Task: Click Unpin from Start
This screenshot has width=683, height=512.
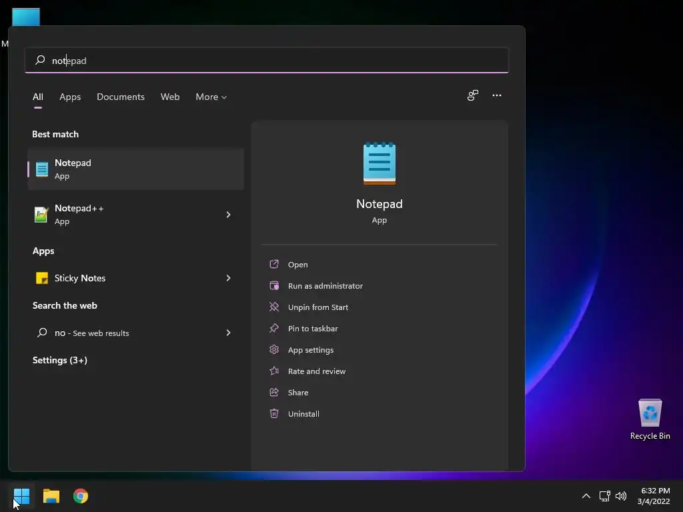Action: click(318, 307)
